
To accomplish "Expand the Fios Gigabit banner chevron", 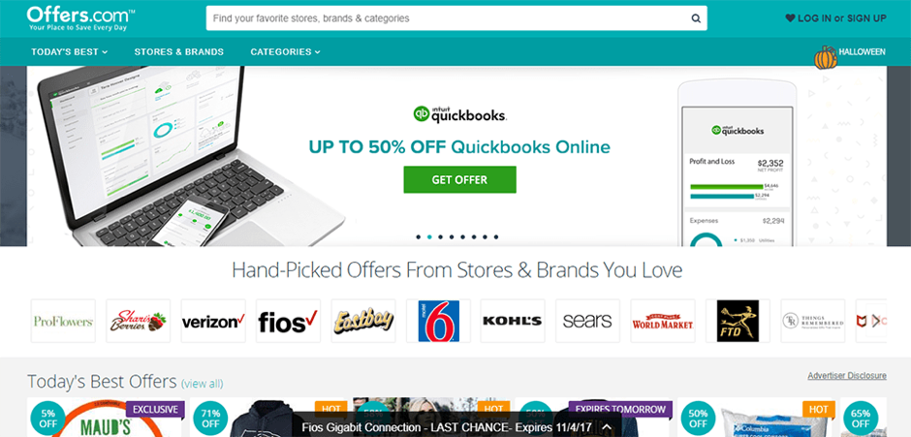I will coord(606,427).
